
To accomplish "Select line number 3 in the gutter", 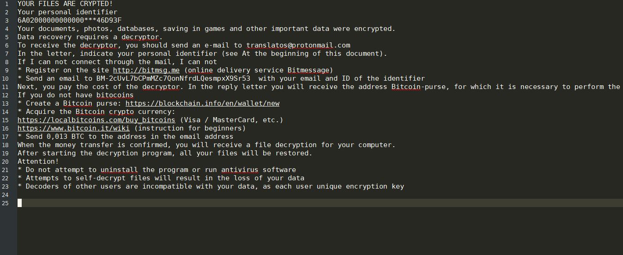I will [7, 20].
